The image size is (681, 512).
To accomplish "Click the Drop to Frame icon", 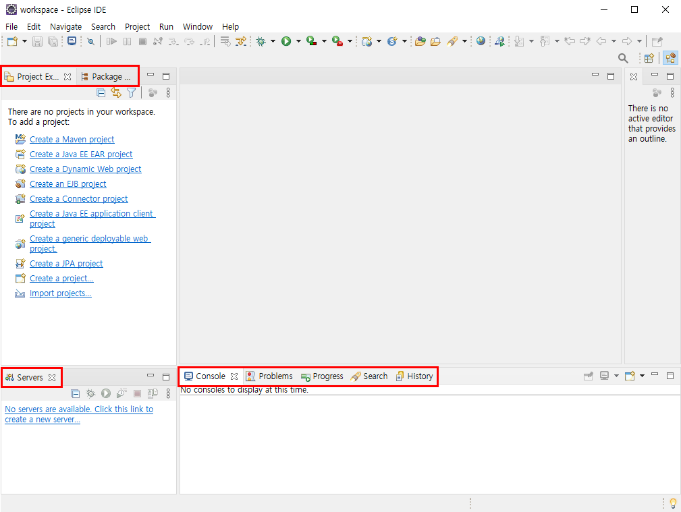I will point(225,41).
